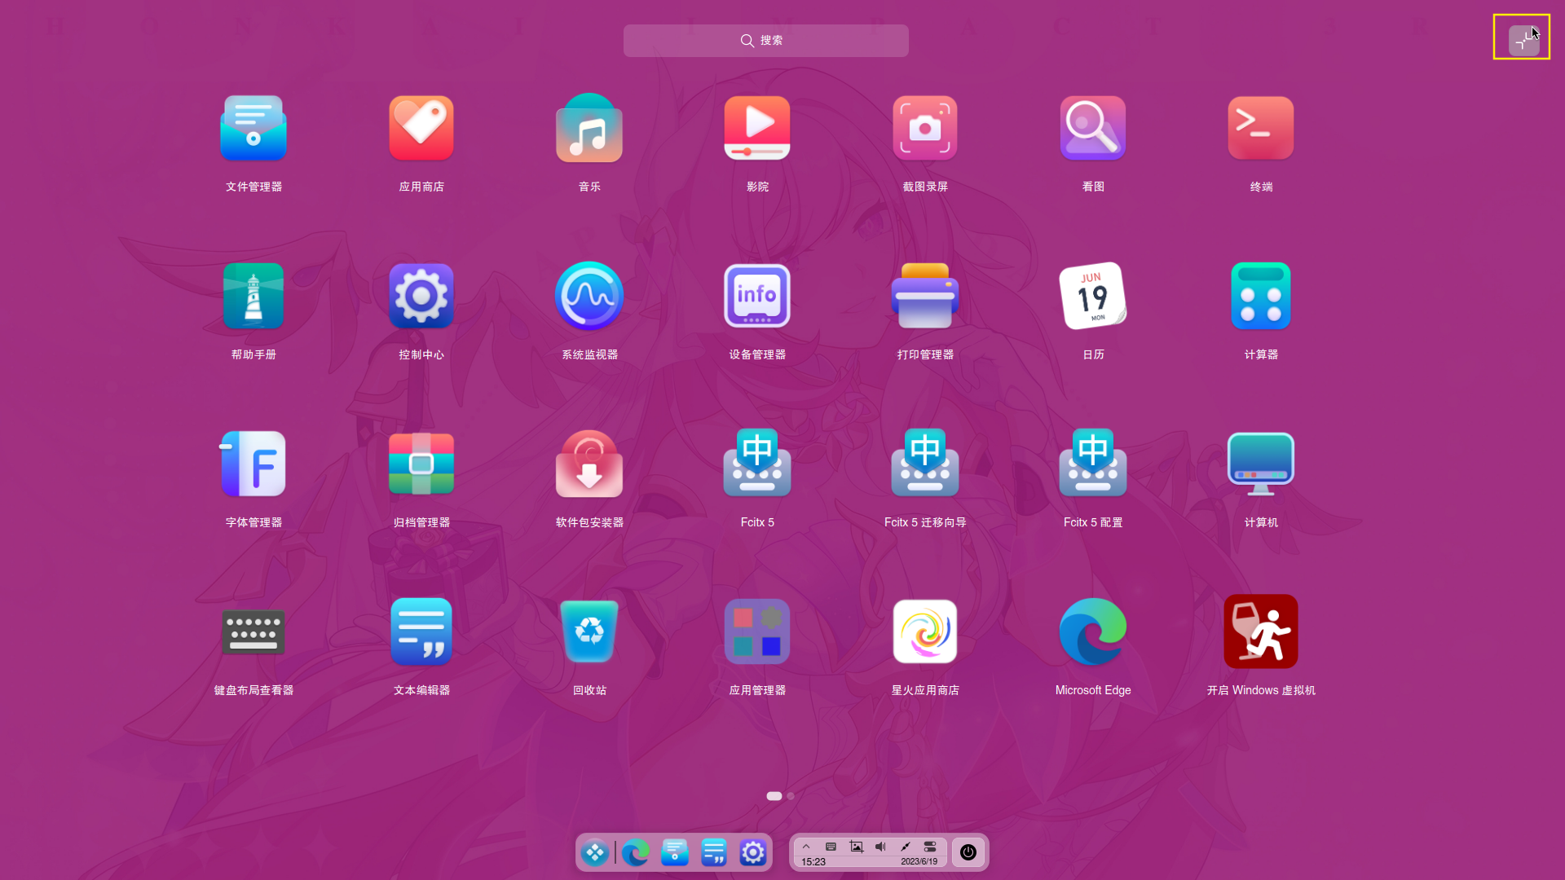This screenshot has width=1565, height=880.
Task: Open the Terminal (终端) app
Action: [1260, 128]
